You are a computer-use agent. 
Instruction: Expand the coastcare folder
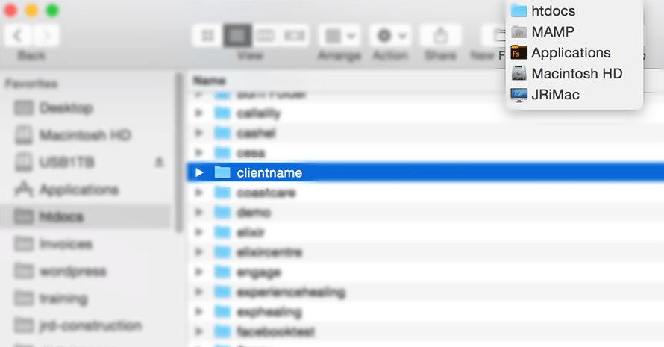pyautogui.click(x=198, y=193)
